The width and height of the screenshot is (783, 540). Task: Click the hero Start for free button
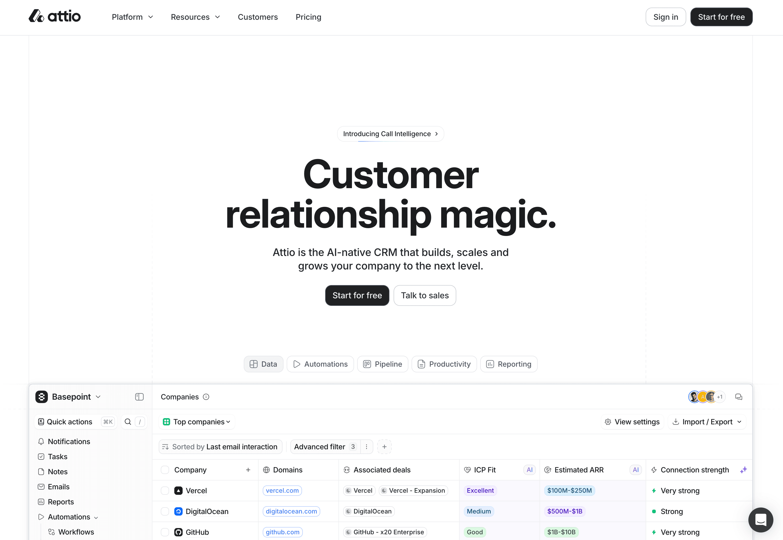point(357,295)
